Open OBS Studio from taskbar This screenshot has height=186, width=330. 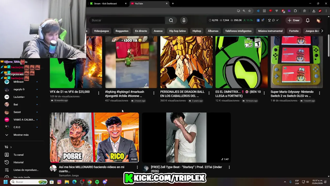point(82,182)
